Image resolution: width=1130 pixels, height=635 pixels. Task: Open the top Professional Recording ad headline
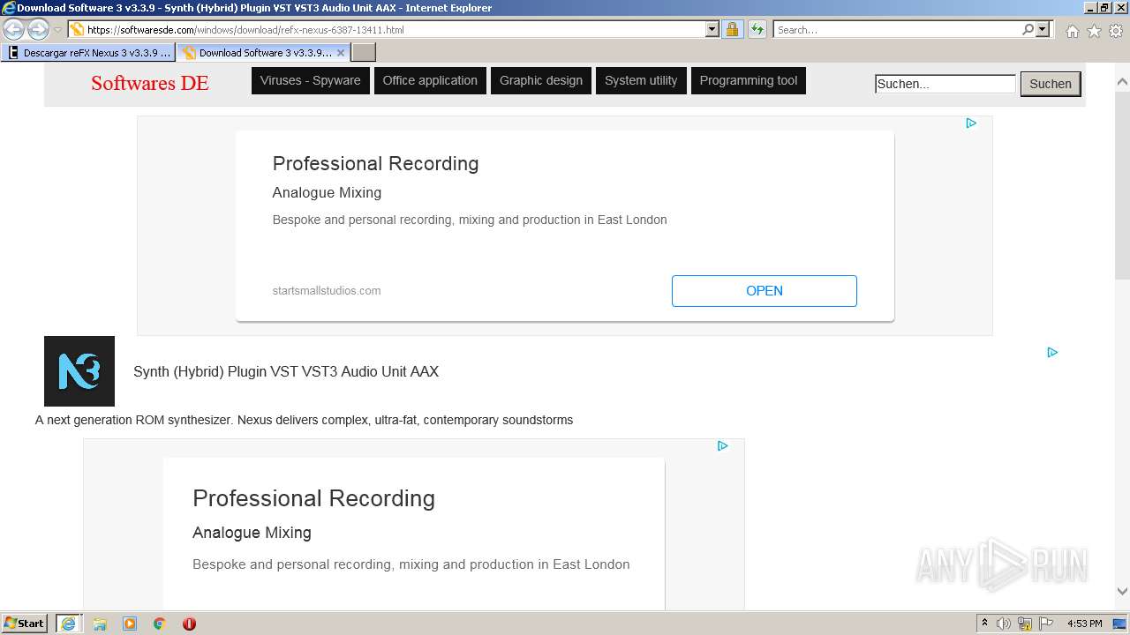pos(375,163)
